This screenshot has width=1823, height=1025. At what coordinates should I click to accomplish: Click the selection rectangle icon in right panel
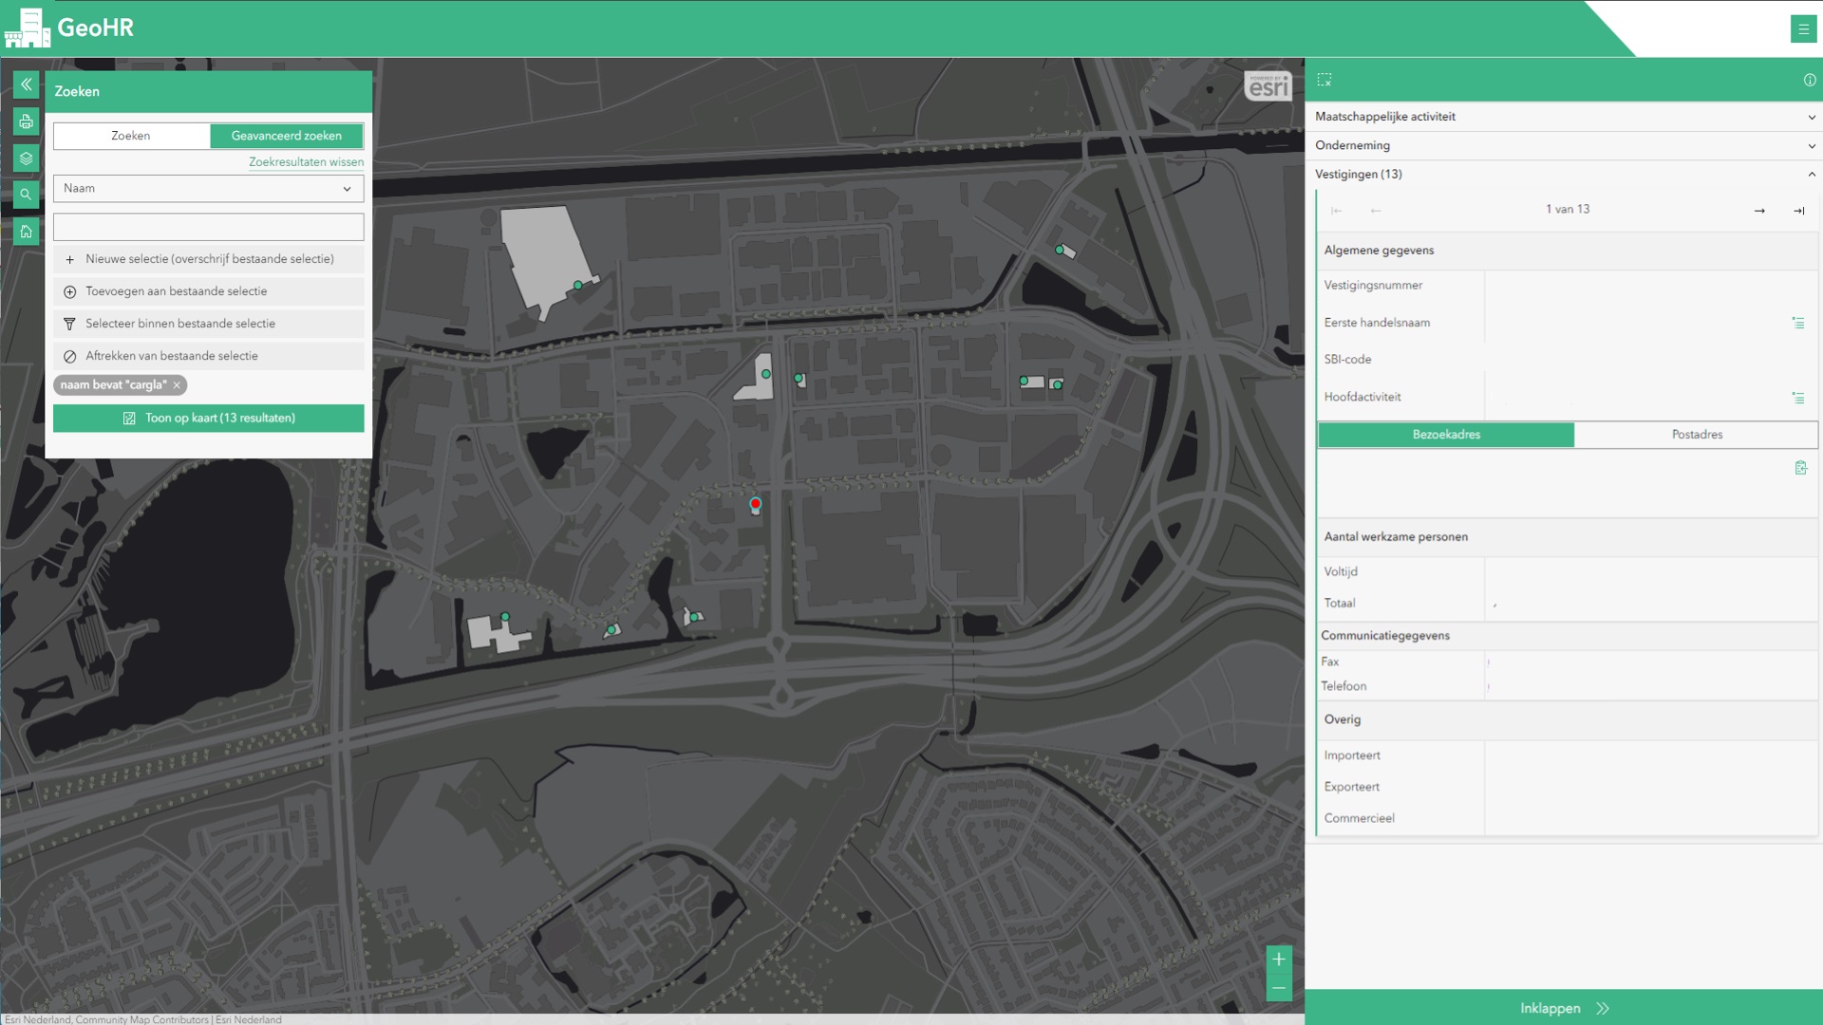(1325, 80)
